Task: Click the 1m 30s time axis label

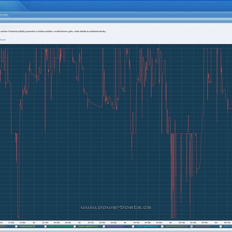Action: [11, 222]
